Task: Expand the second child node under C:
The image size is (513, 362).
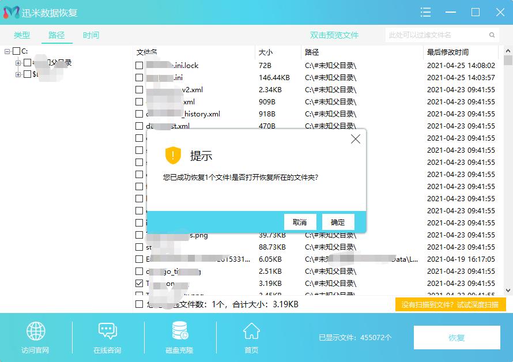Action: point(18,74)
